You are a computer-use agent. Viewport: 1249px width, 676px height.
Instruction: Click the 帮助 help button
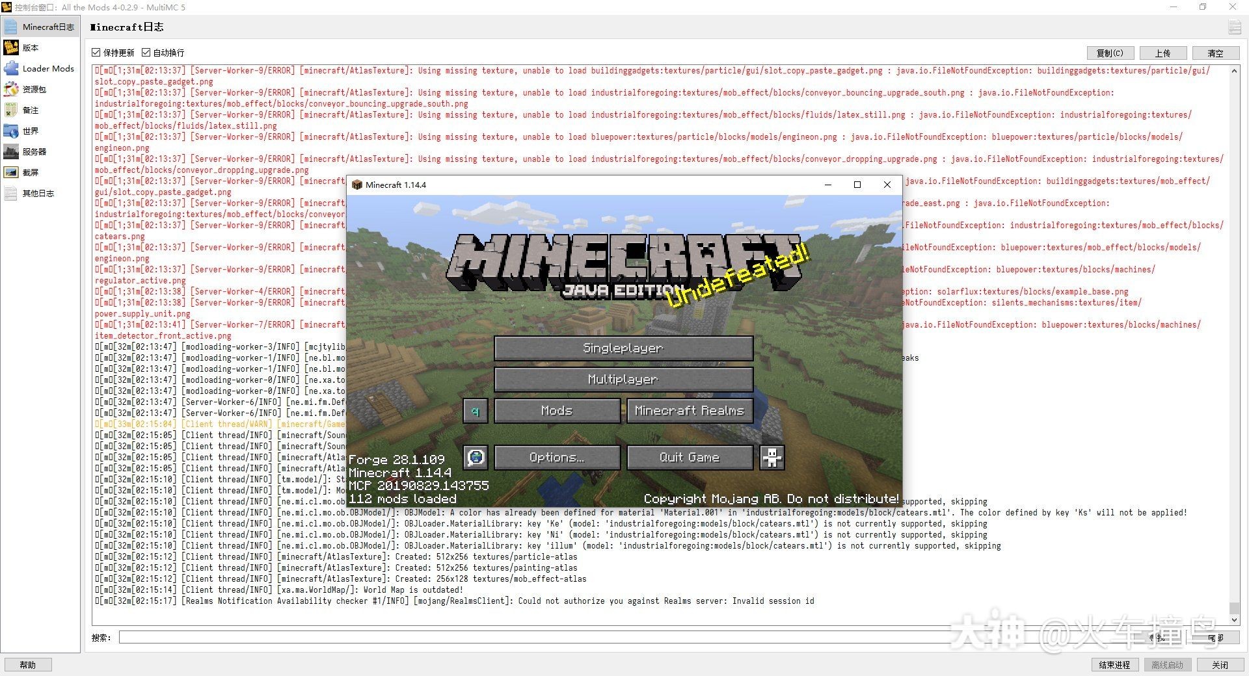(28, 665)
